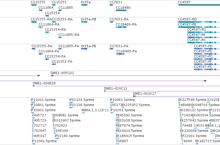Image resolution: width=220 pixels, height=145 pixels.
Task: Click the 'CG7631' gene label
Action: coord(116,2)
